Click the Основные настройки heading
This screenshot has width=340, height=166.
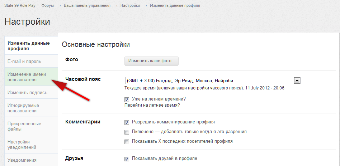tap(96, 45)
